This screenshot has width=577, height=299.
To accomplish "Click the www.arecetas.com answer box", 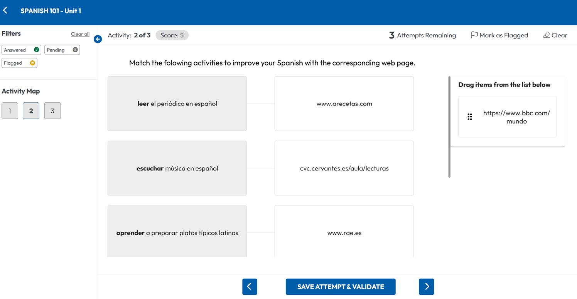I will click(x=344, y=104).
